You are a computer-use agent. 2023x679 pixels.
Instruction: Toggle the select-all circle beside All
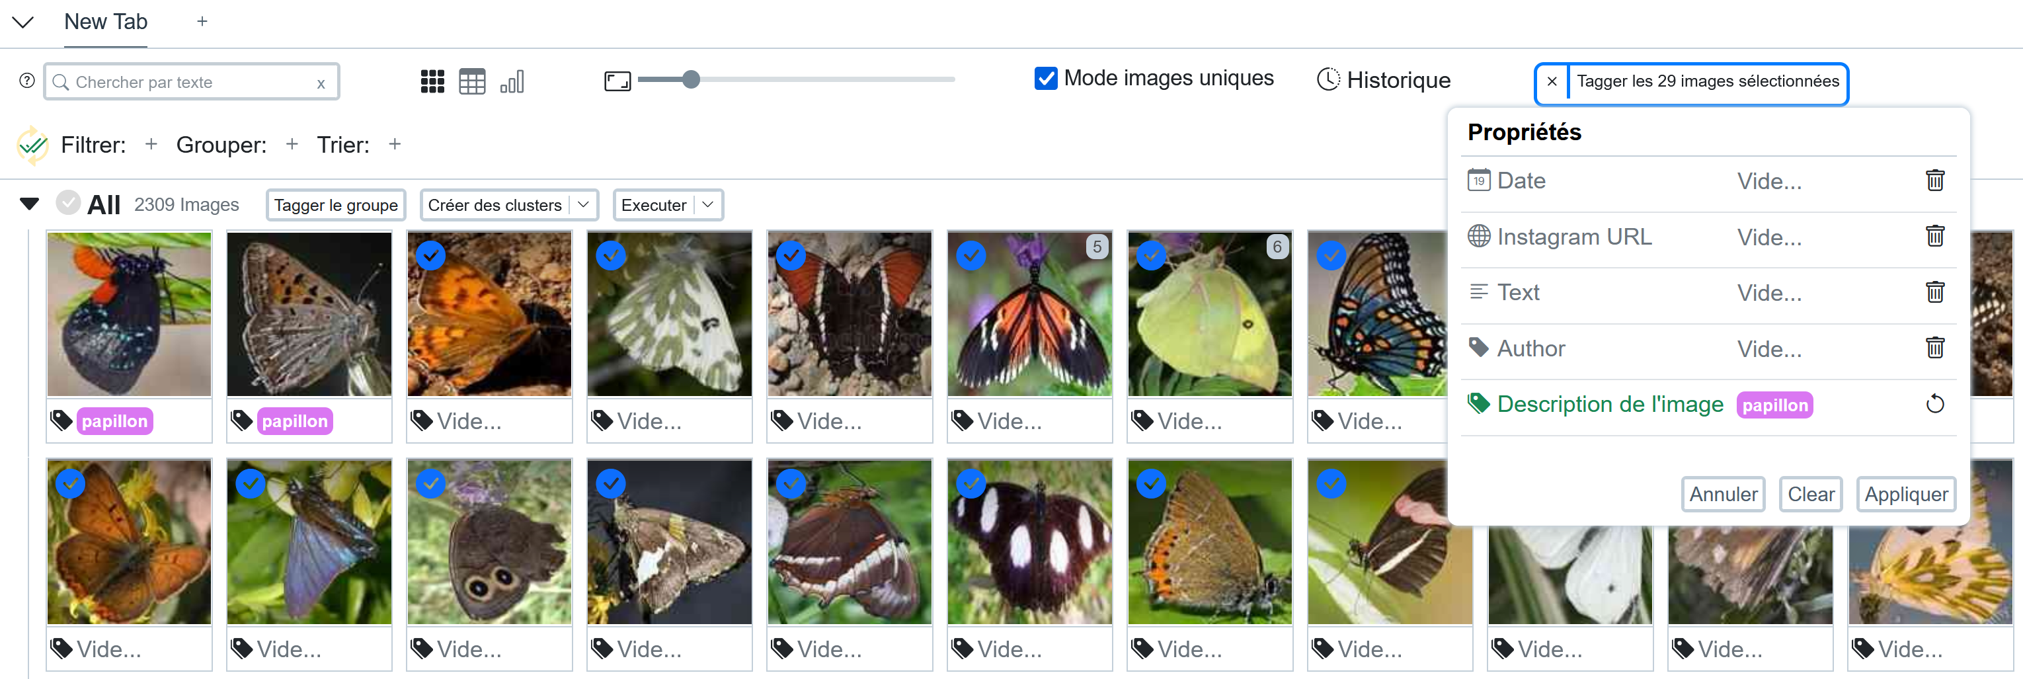pyautogui.click(x=68, y=202)
